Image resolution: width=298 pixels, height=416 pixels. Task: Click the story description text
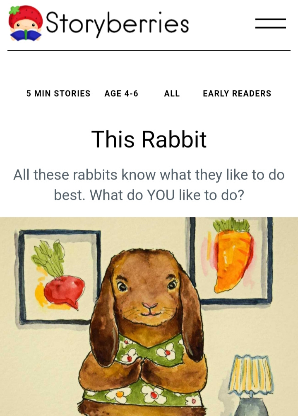[x=149, y=185]
